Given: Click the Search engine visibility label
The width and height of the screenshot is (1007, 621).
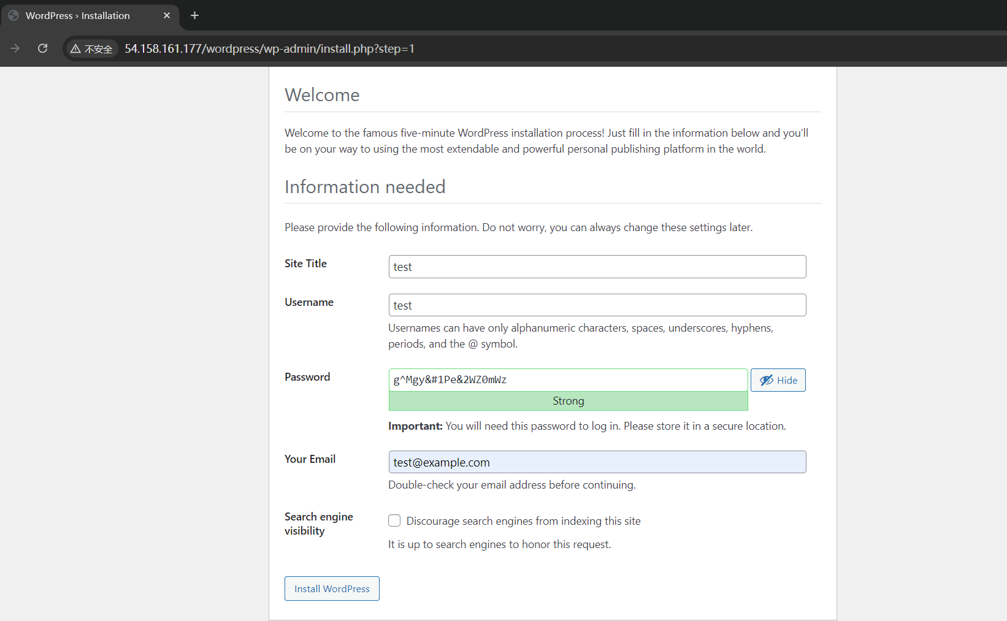Looking at the screenshot, I should click(x=319, y=524).
